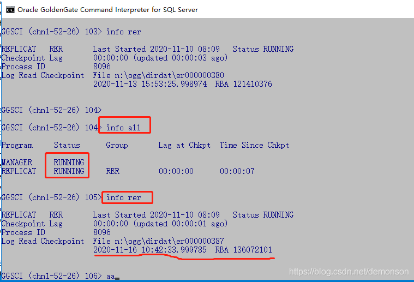This screenshot has height=282, width=414.
Task: Click the 'info rer' command at prompt 103
Action: [x=123, y=32]
